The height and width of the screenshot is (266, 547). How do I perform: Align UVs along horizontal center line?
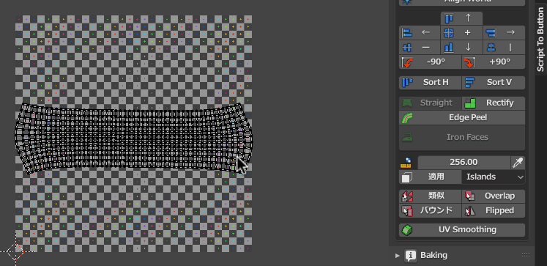tap(420, 47)
